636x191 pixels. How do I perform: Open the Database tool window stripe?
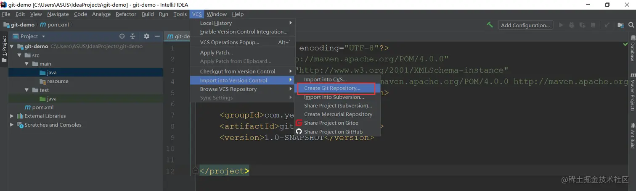pyautogui.click(x=632, y=48)
